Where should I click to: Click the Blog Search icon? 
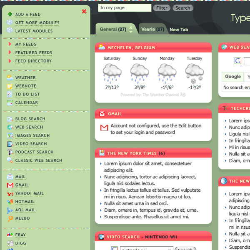pyautogui.click(x=10, y=119)
